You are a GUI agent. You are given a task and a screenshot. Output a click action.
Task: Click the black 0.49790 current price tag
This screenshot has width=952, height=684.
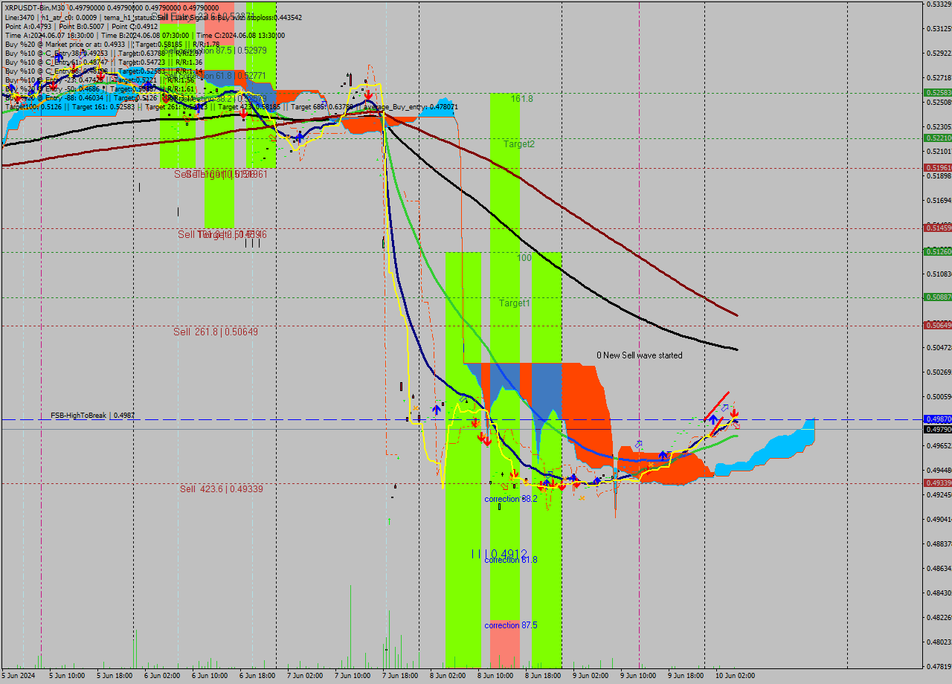pos(938,429)
